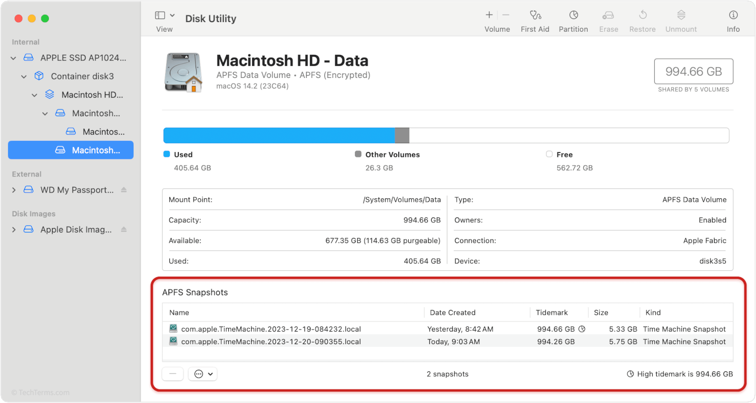Click the 'SHARED BY 5 VOLUMES' label
Image resolution: width=756 pixels, height=403 pixels.
[x=694, y=90]
